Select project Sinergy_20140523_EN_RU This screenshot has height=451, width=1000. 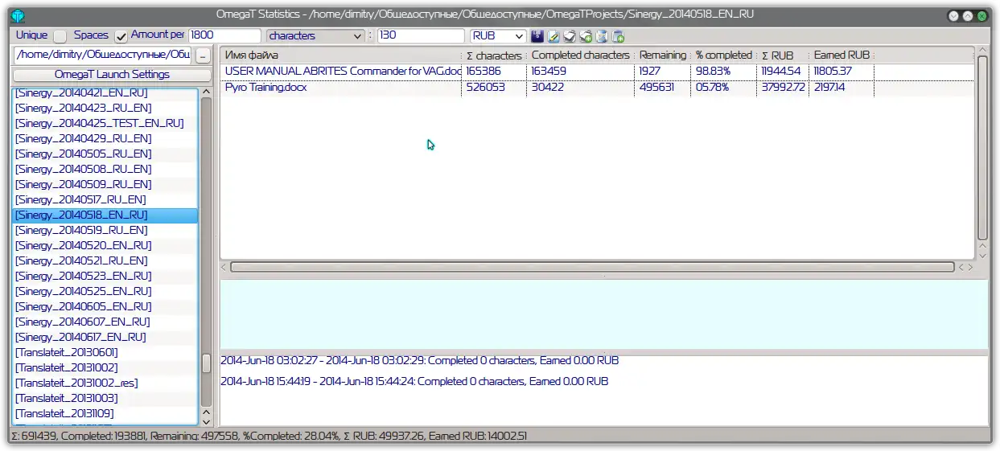click(x=105, y=276)
